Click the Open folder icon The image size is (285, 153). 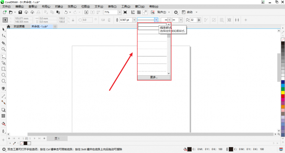11,12
